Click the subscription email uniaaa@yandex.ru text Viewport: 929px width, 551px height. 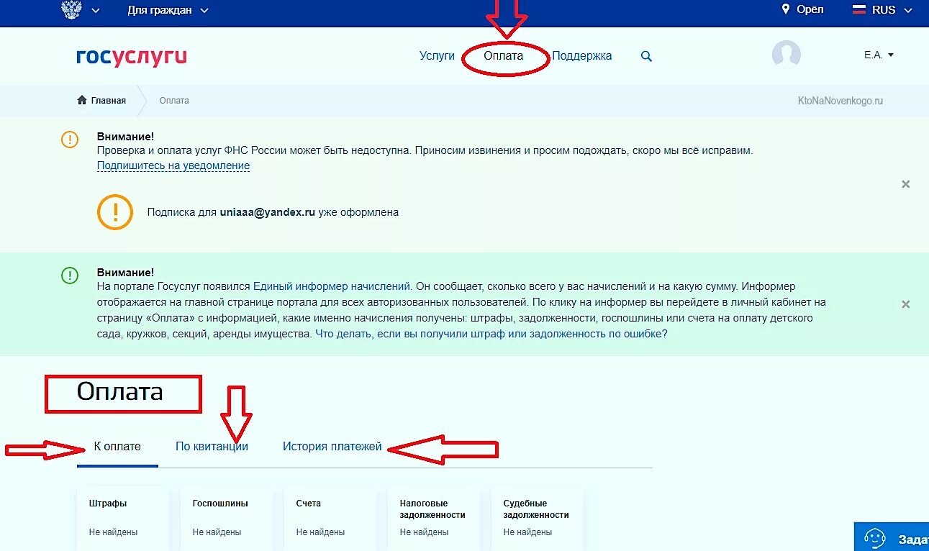[x=268, y=212]
